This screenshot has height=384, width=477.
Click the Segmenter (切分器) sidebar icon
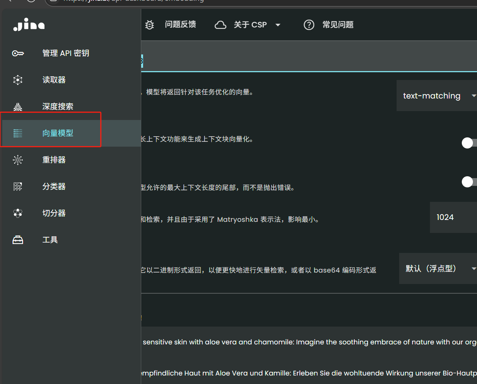(18, 213)
